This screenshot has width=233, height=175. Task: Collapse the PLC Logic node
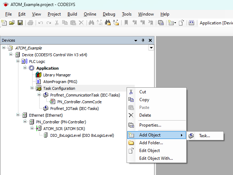tap(18, 61)
